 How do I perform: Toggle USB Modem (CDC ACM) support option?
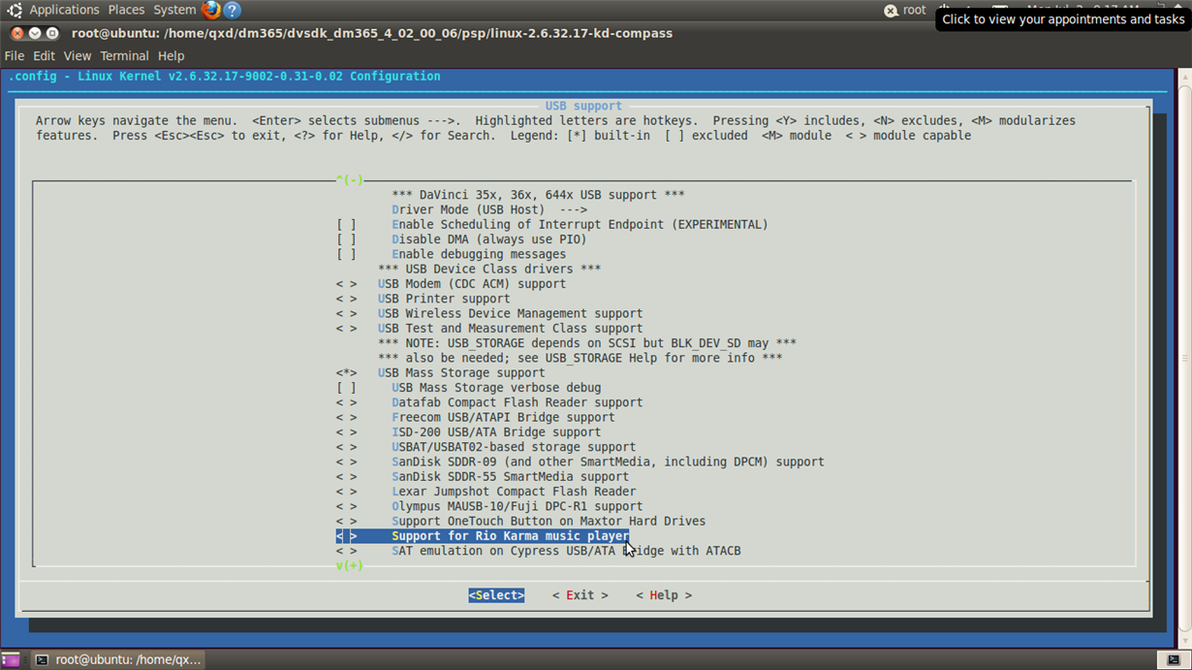346,284
